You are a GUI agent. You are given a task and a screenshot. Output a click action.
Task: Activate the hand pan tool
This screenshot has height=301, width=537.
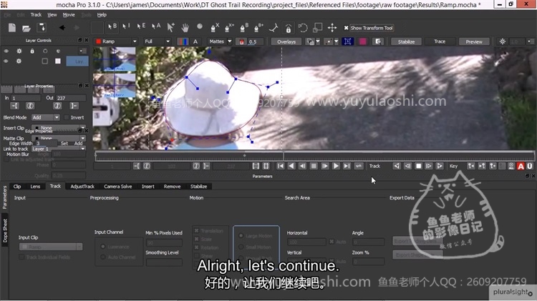coord(185,27)
